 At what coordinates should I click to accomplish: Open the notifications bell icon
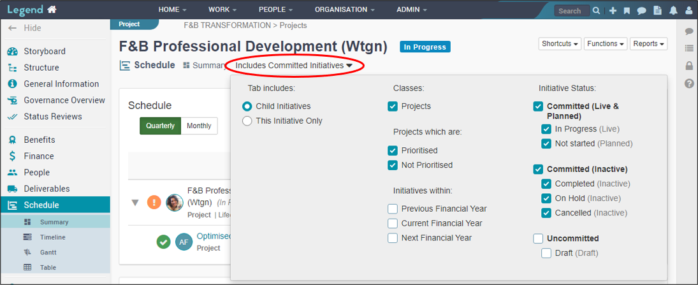click(674, 11)
